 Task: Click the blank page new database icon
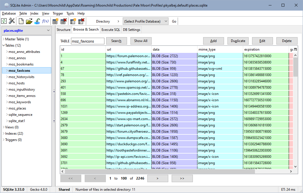pyautogui.click(x=21, y=21)
